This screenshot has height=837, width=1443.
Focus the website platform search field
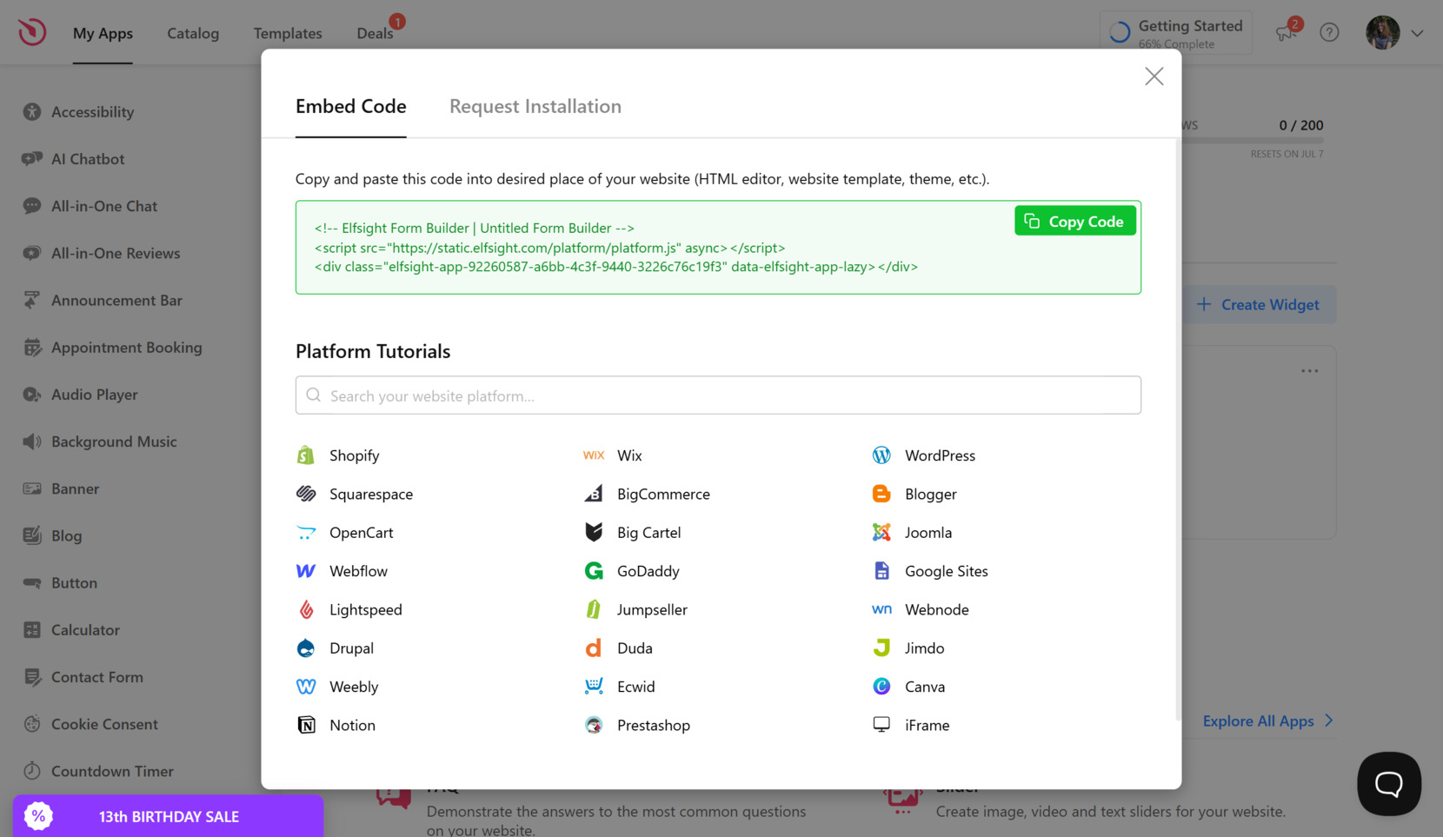click(718, 395)
